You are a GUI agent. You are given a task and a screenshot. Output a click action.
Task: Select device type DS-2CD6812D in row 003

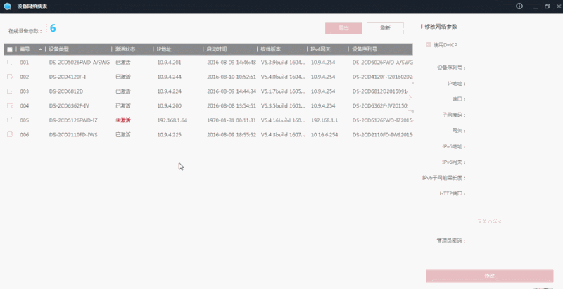click(66, 91)
